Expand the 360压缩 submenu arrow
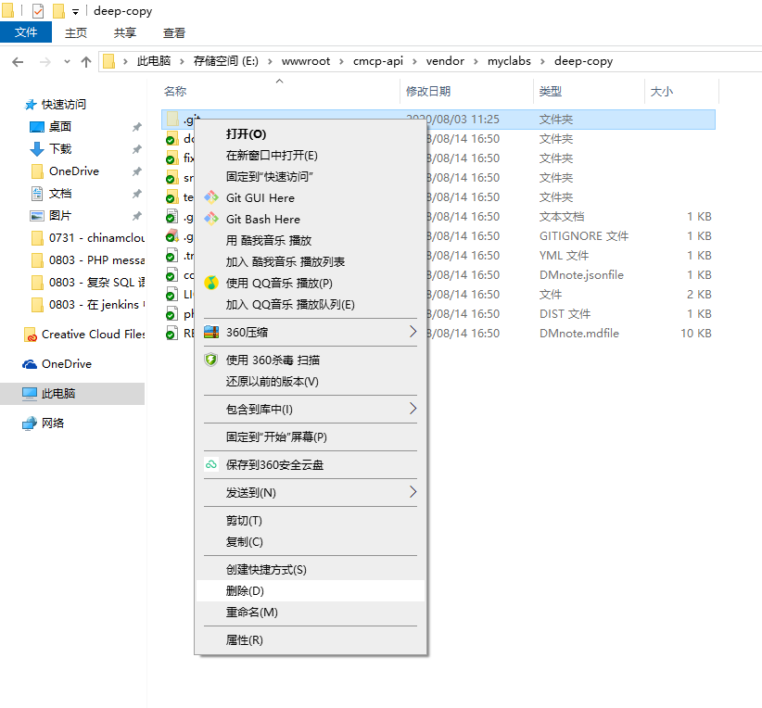Image resolution: width=762 pixels, height=708 pixels. tap(413, 332)
